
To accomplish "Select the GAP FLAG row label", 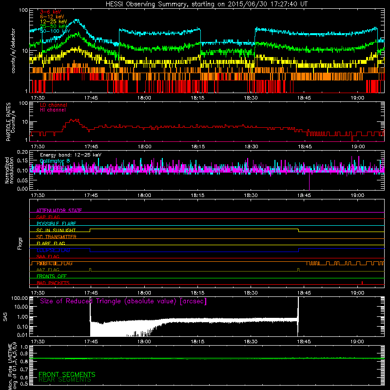I will (x=48, y=217).
